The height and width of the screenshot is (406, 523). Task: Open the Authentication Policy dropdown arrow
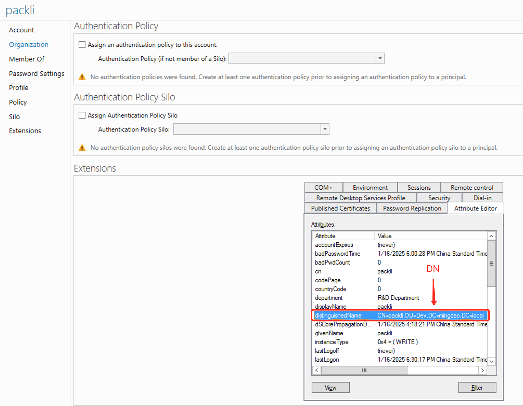coord(380,58)
